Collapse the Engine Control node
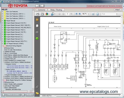Screen dimensions: 124x98 (5, 70)
